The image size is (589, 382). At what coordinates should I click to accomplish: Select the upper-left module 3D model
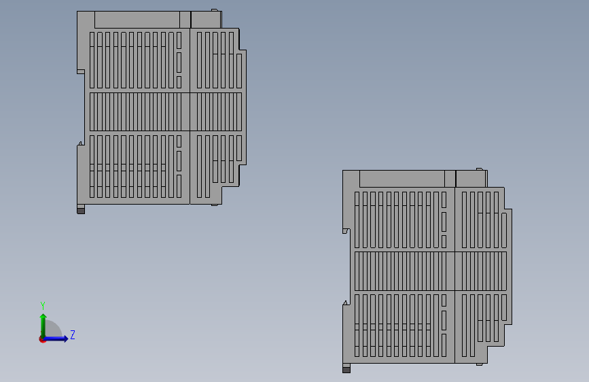[x=162, y=111]
